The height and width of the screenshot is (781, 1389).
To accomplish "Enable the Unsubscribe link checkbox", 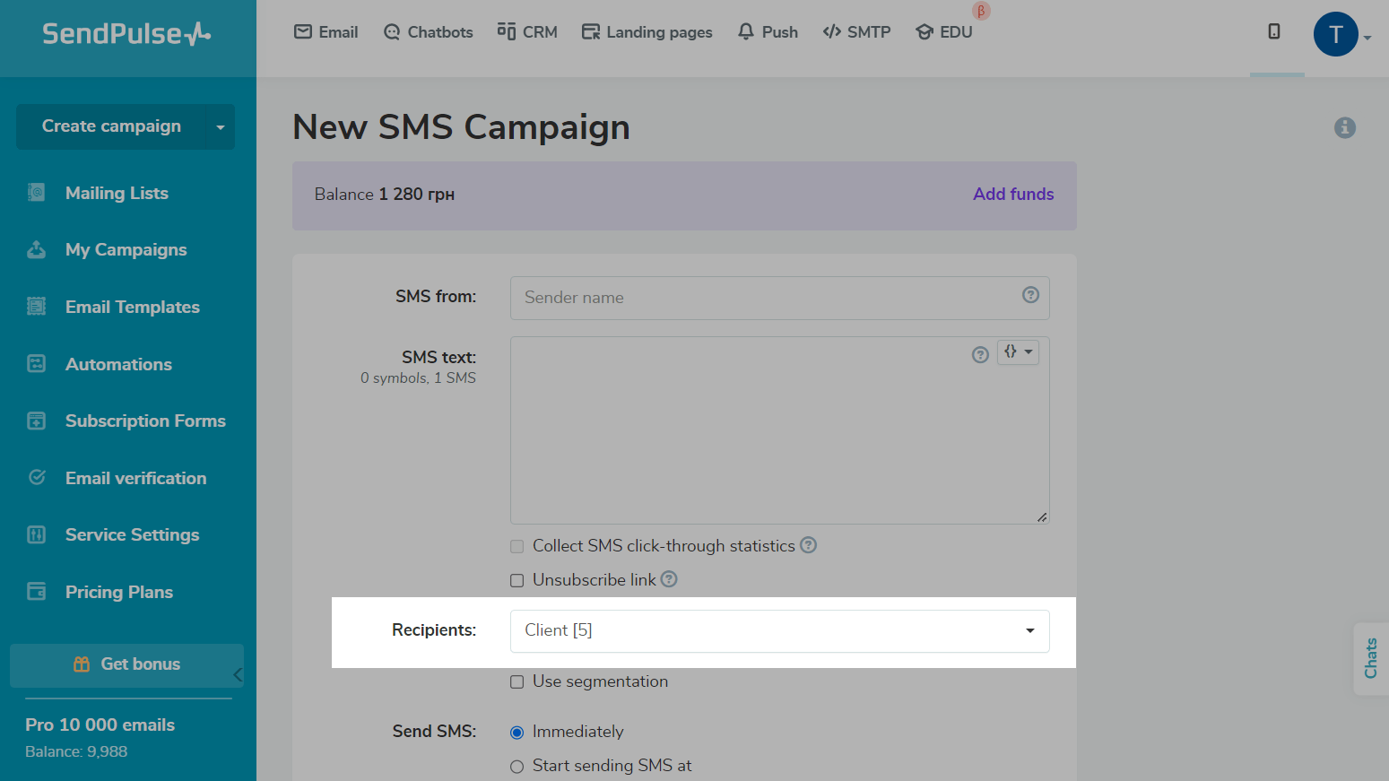I will [x=517, y=580].
